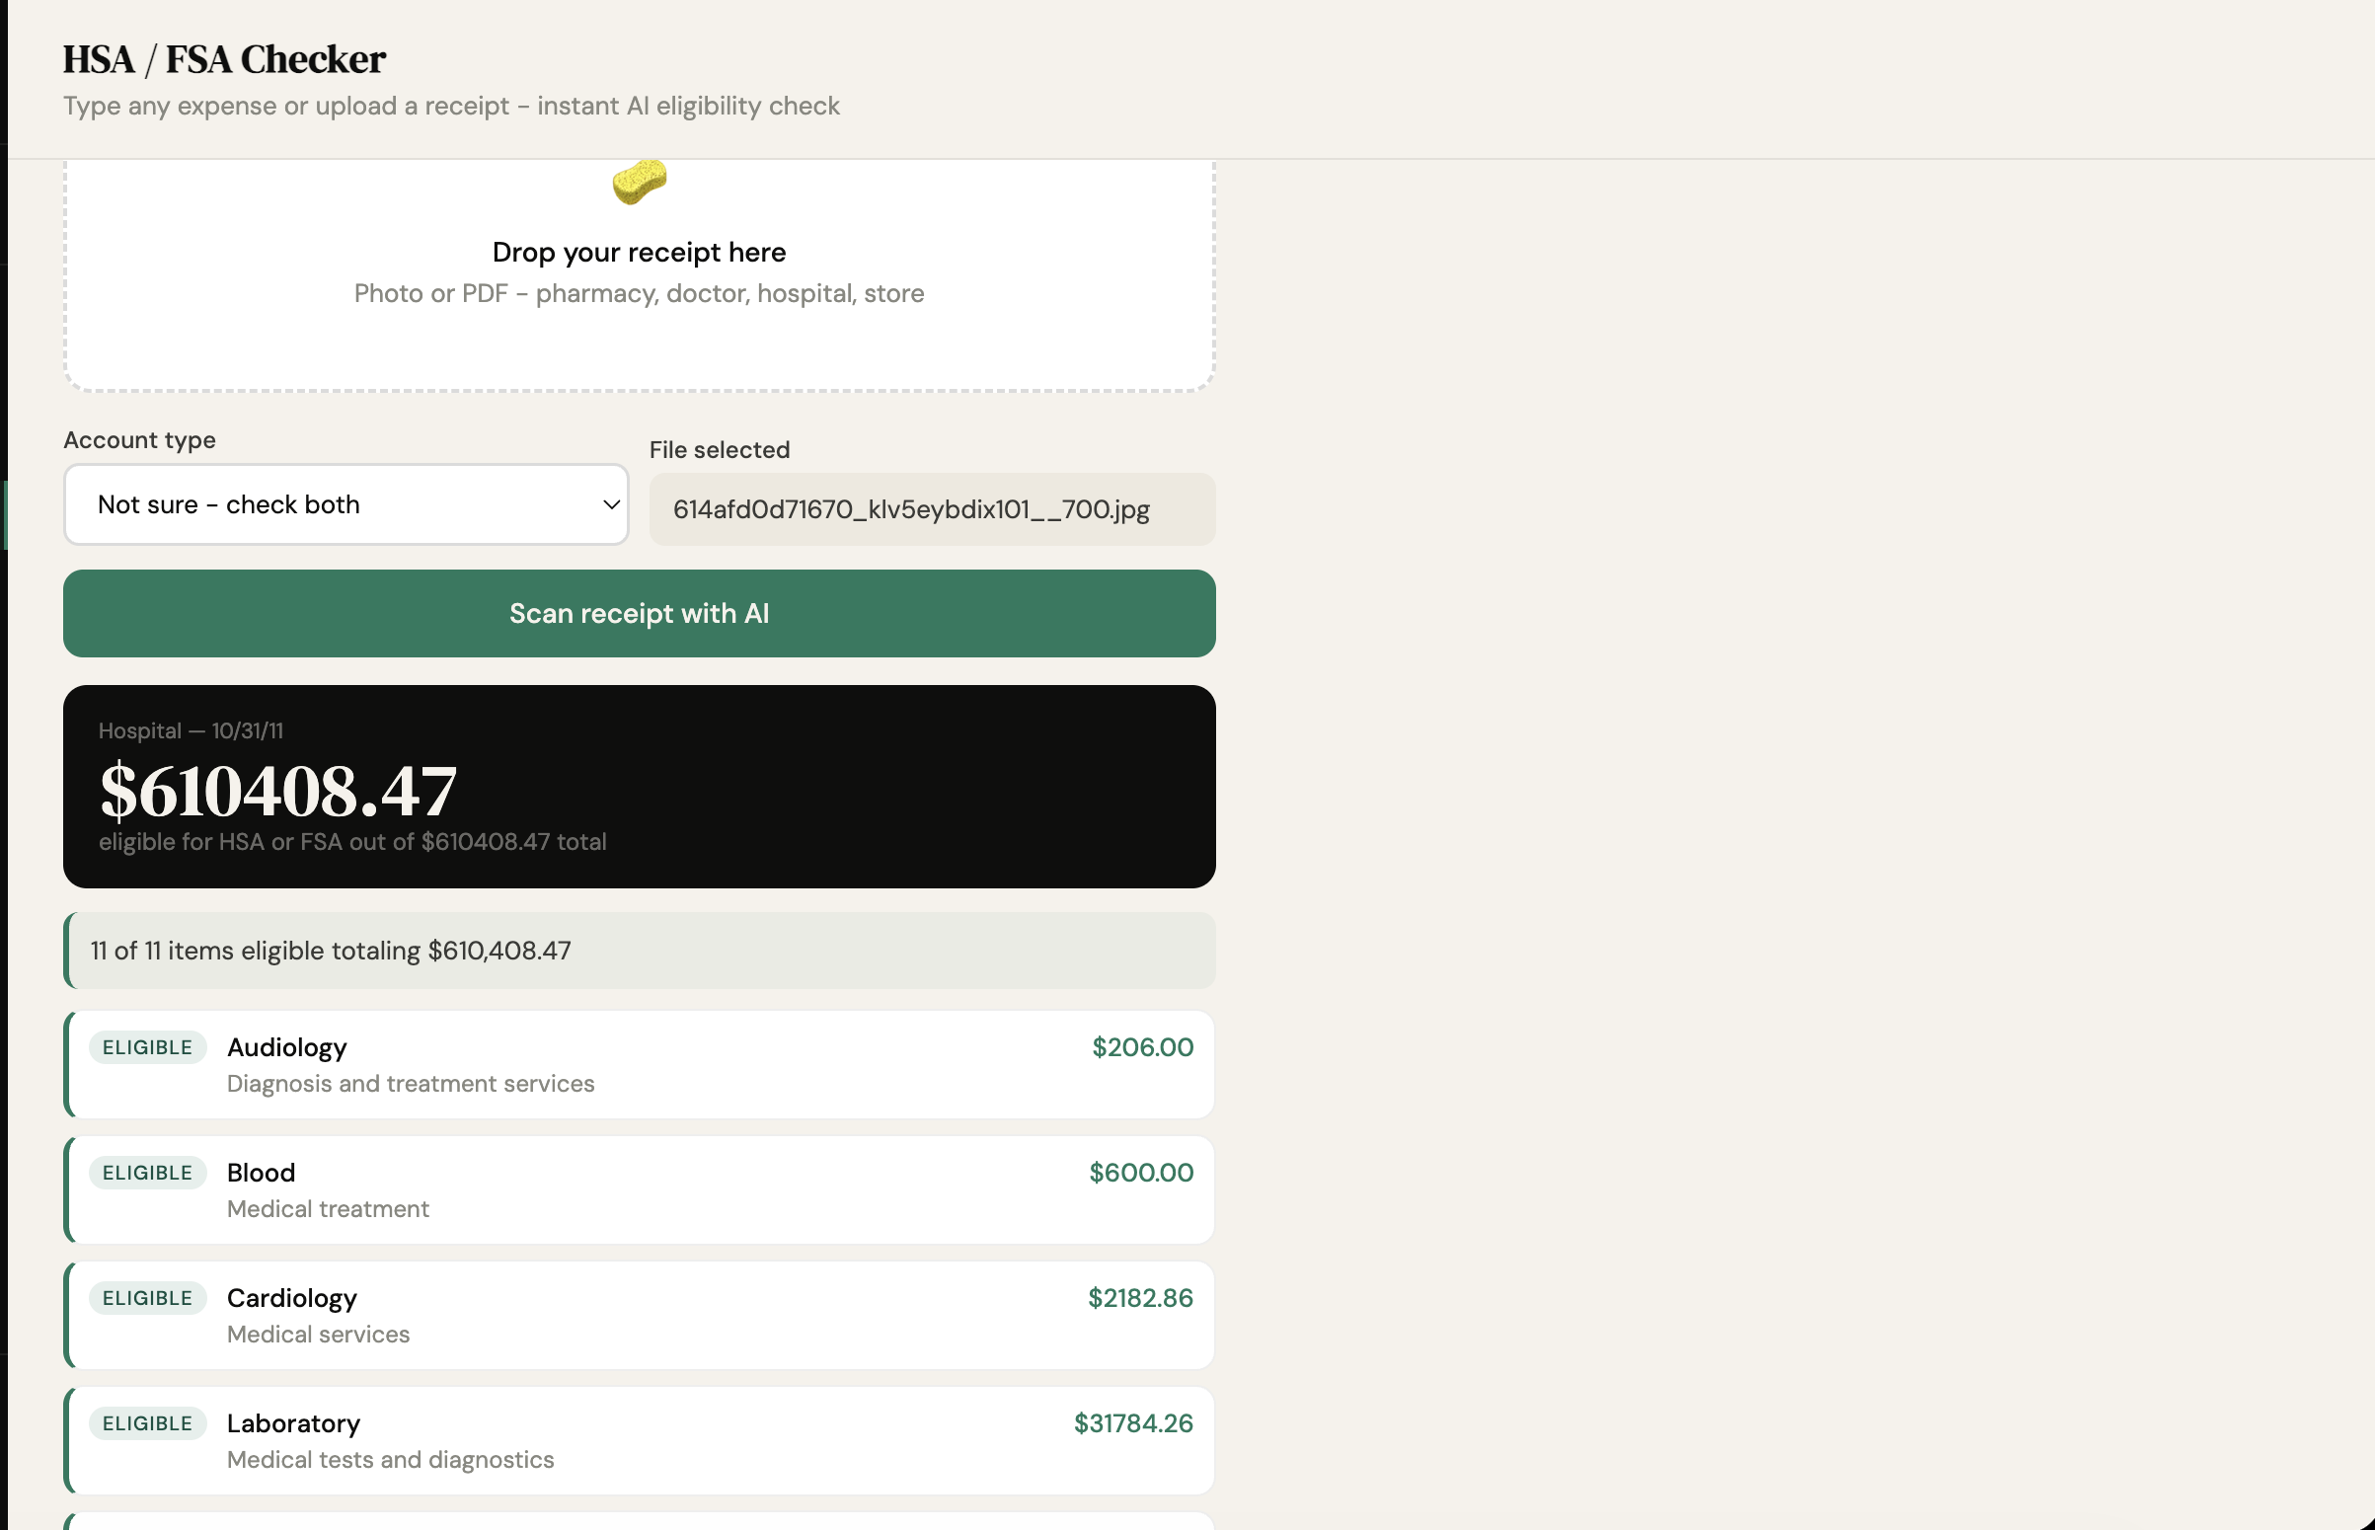
Task: Select the Blood medical treatment row
Action: pyautogui.click(x=639, y=1189)
